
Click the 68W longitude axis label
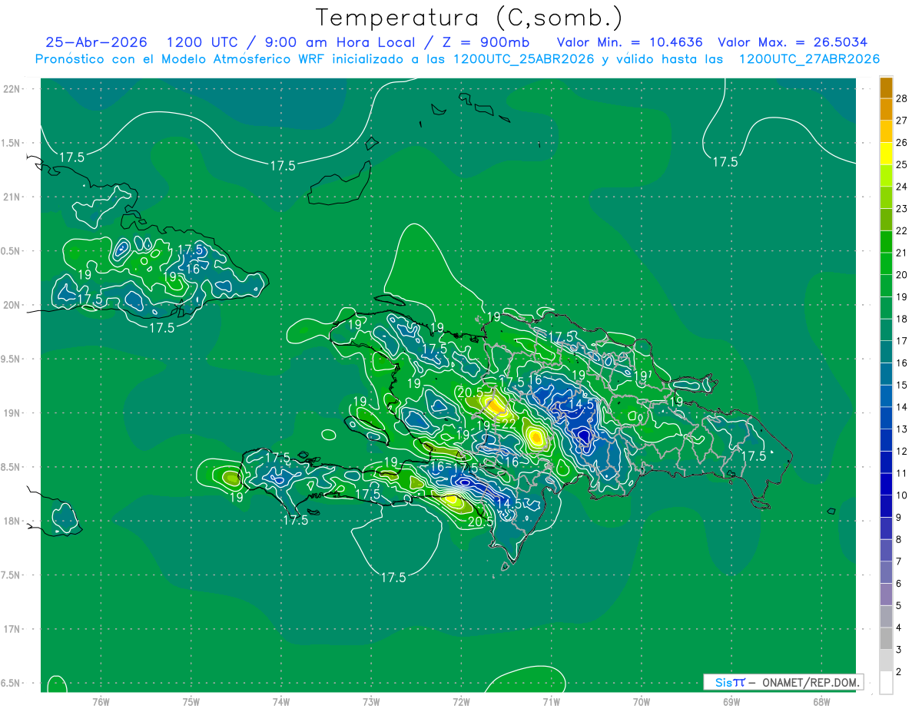click(x=821, y=701)
